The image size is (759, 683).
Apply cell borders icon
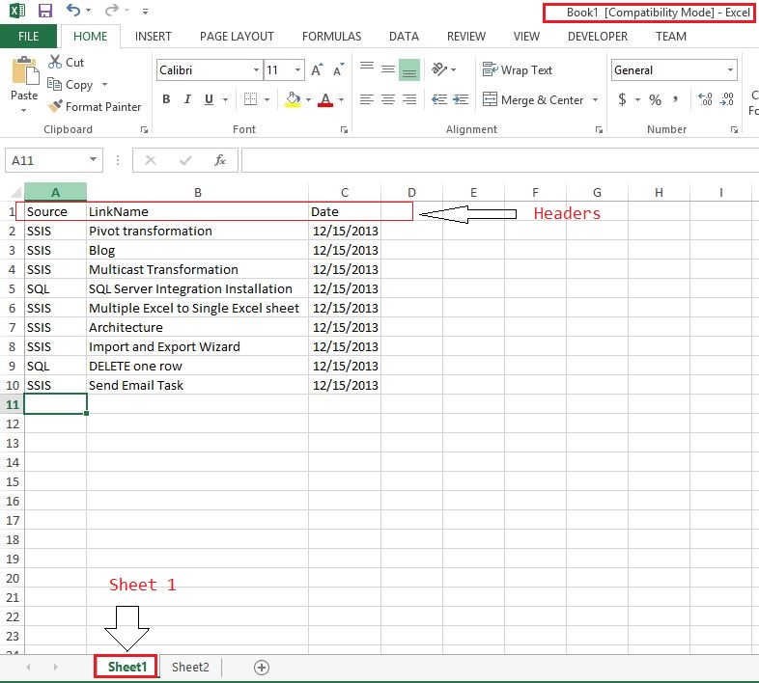click(x=250, y=99)
